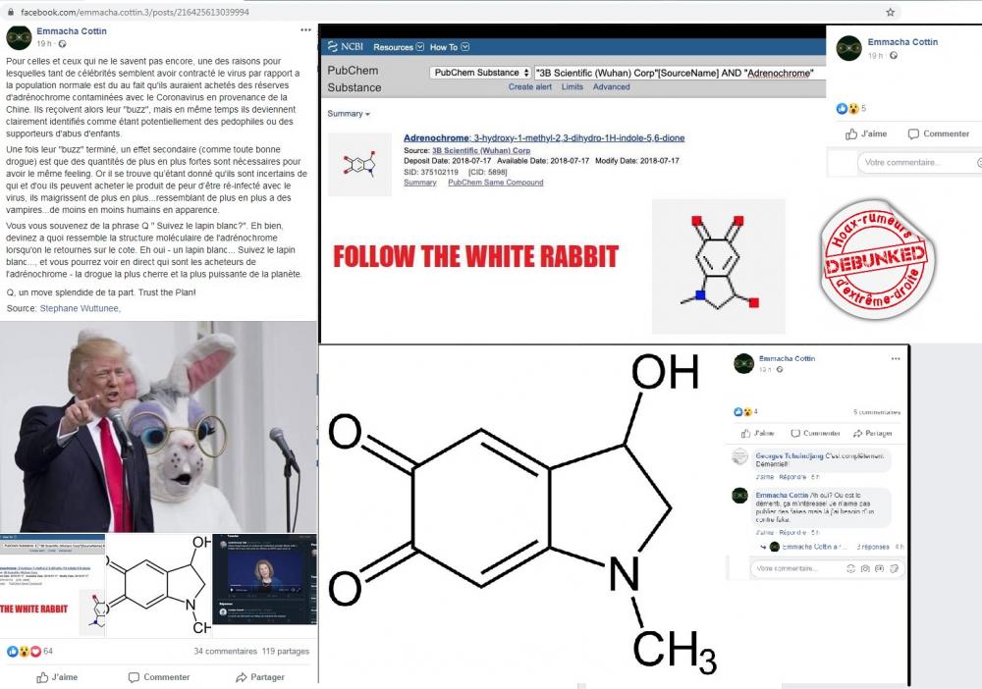Click PubChem Same Compound link
The height and width of the screenshot is (689, 982).
coord(495,183)
